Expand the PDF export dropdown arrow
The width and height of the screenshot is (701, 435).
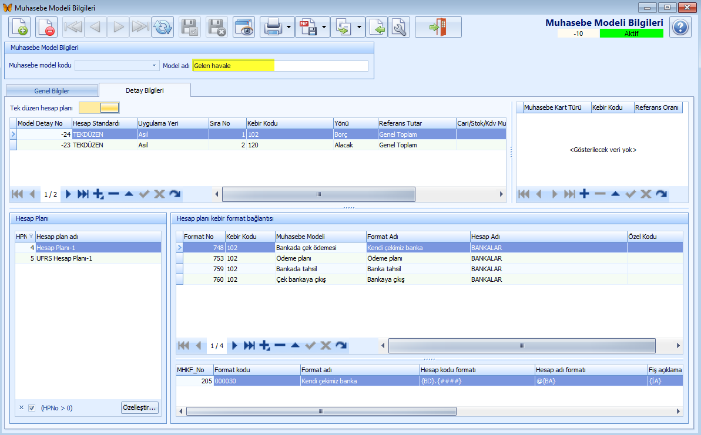[324, 27]
